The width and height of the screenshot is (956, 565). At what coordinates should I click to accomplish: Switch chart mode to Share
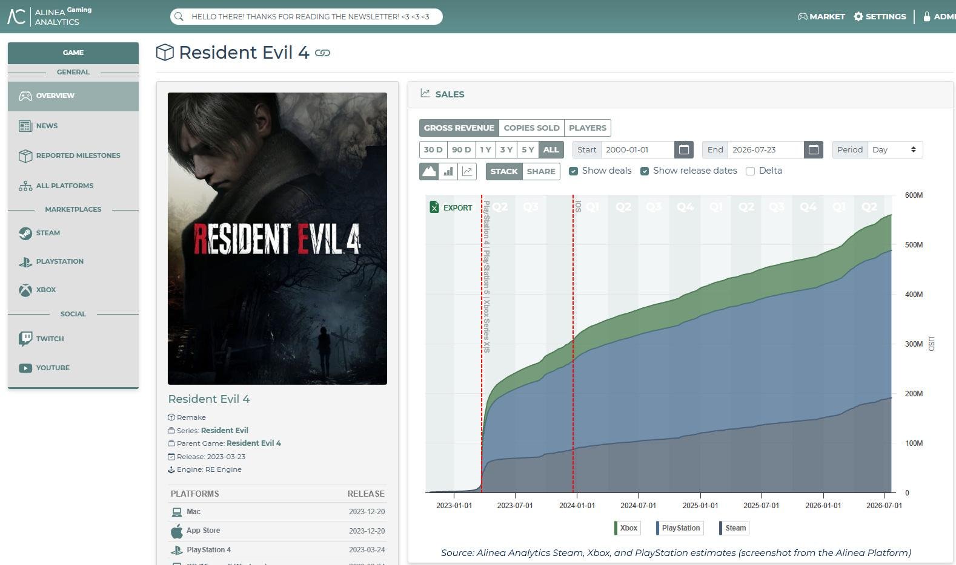tap(541, 171)
